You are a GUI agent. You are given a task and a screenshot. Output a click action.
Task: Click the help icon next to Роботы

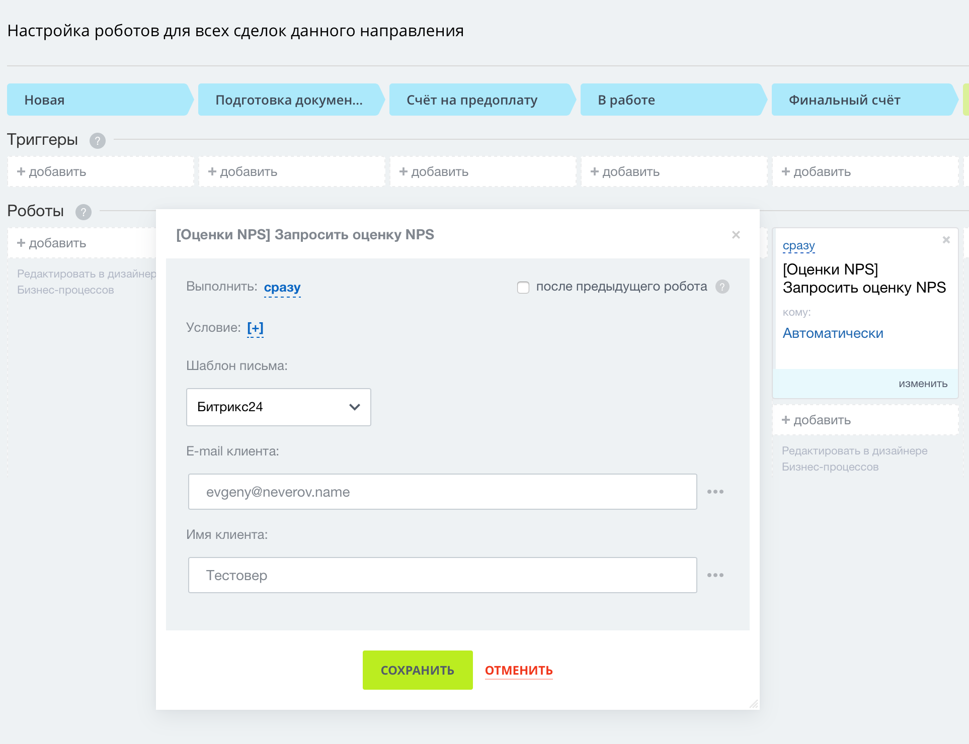84,212
